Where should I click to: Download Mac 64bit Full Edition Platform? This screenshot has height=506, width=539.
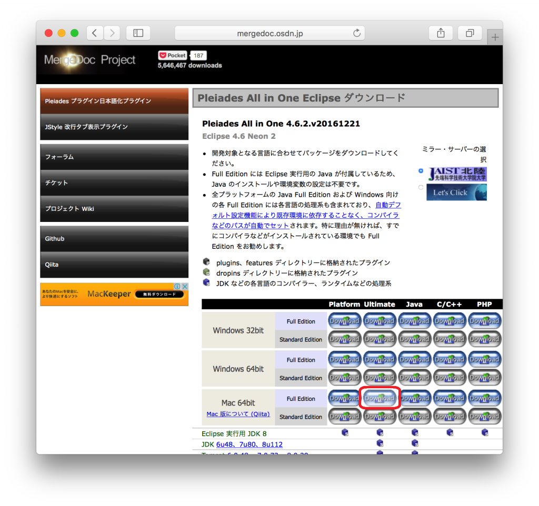tap(344, 398)
